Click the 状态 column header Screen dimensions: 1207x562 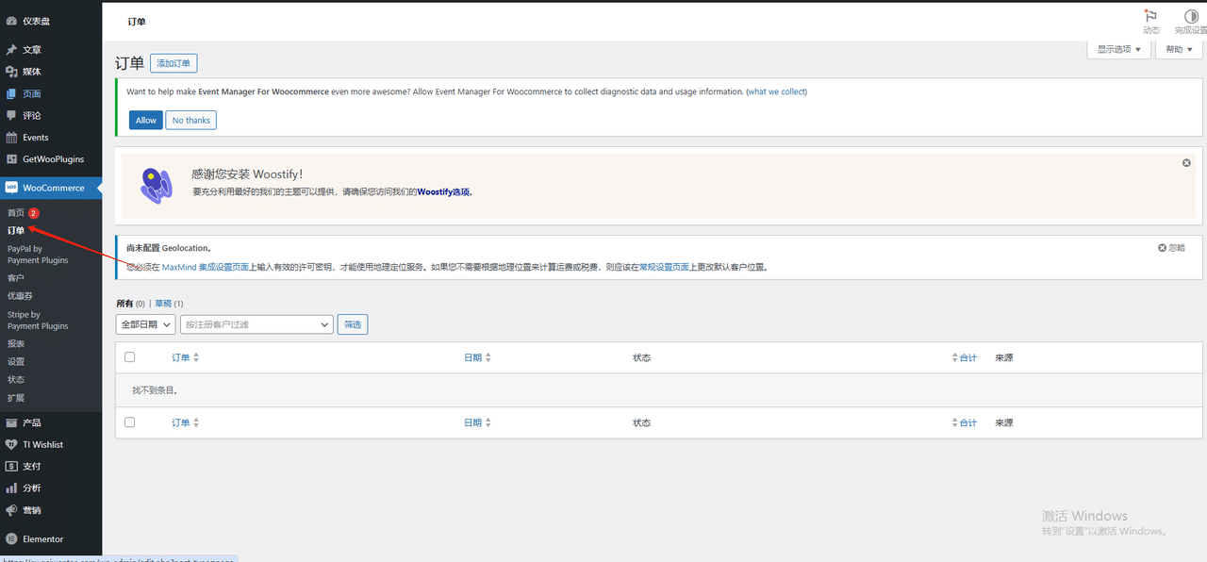pyautogui.click(x=642, y=358)
